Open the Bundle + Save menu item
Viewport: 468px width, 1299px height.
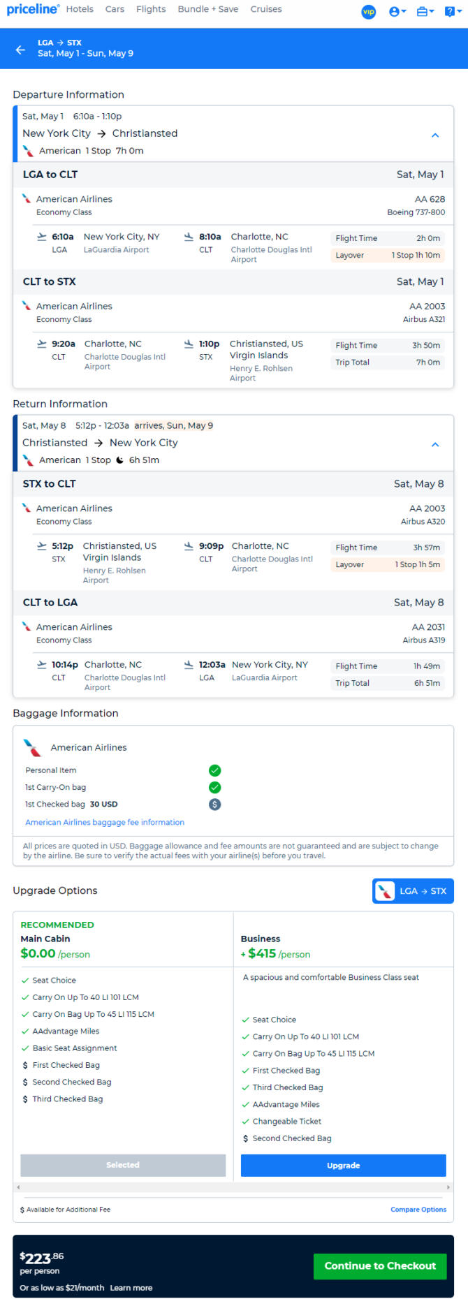click(208, 9)
